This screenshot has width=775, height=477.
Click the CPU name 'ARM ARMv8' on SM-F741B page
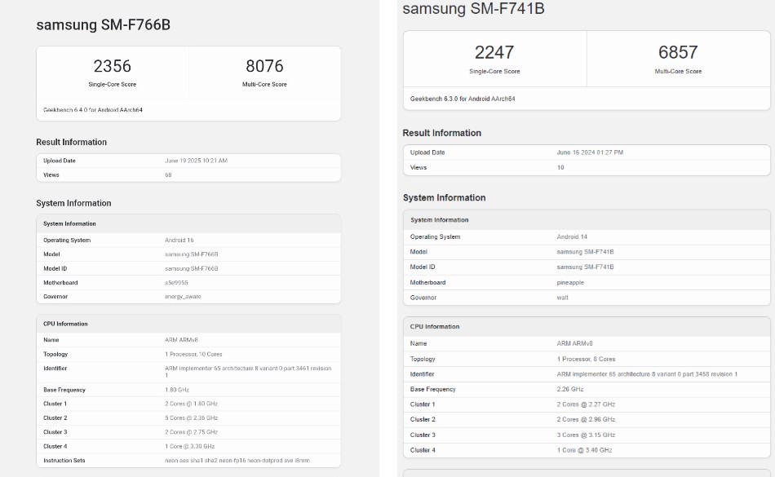click(x=575, y=343)
